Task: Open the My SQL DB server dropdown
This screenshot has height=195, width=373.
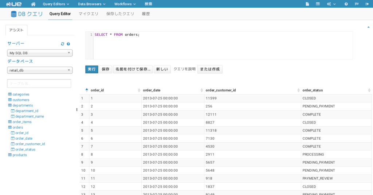Action: point(40,53)
